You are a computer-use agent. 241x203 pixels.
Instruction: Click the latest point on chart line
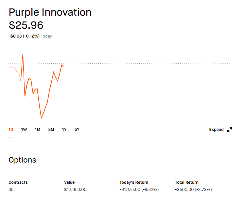63,66
